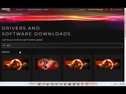Select the Products results heading
This screenshot has width=126, height=94.
click(6, 52)
